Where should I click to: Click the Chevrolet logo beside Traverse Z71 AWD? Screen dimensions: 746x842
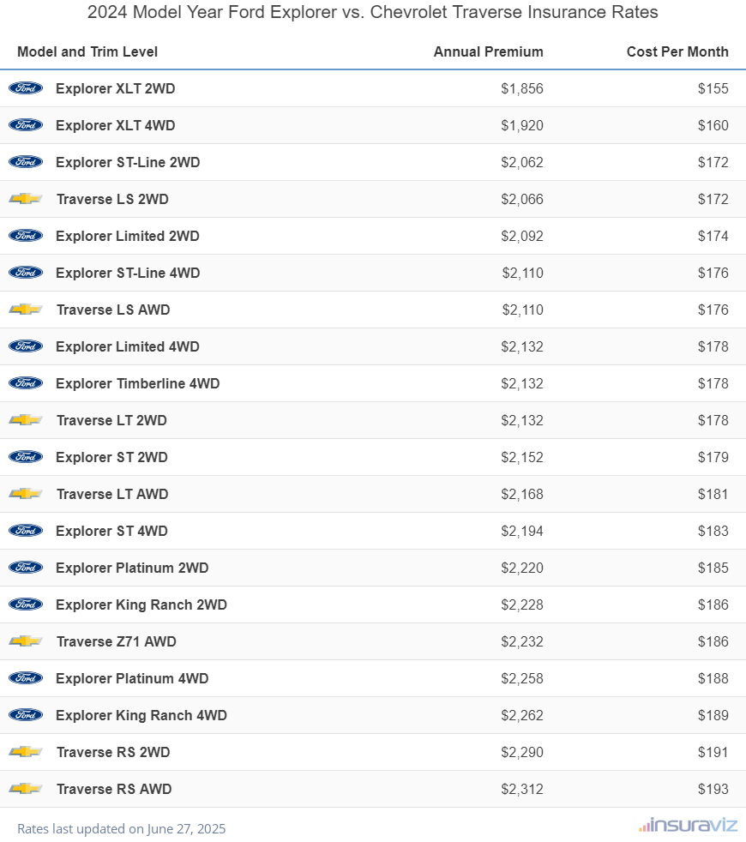(26, 641)
